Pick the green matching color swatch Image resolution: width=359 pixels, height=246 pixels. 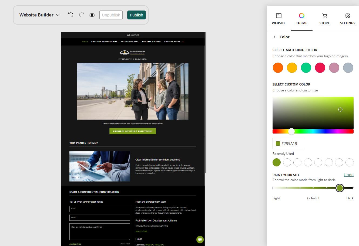click(306, 68)
